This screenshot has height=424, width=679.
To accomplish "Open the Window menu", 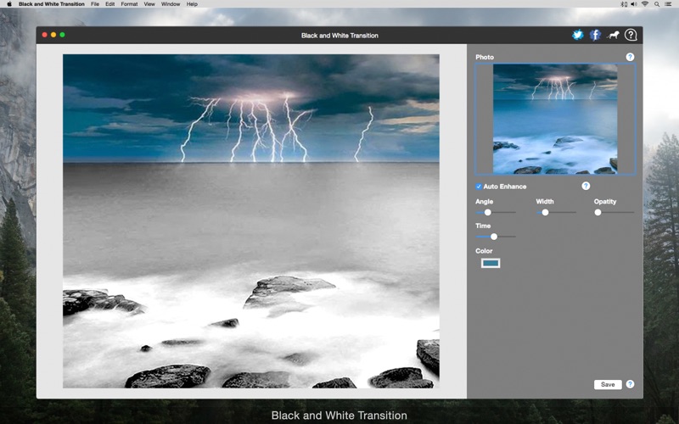I will click(x=171, y=4).
